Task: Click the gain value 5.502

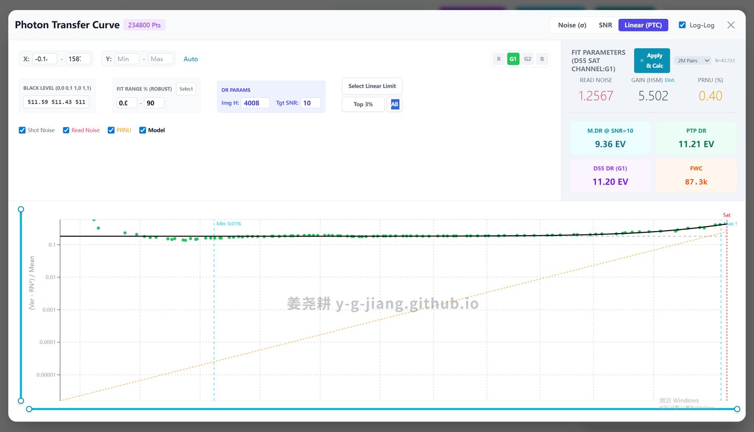Action: [x=653, y=96]
